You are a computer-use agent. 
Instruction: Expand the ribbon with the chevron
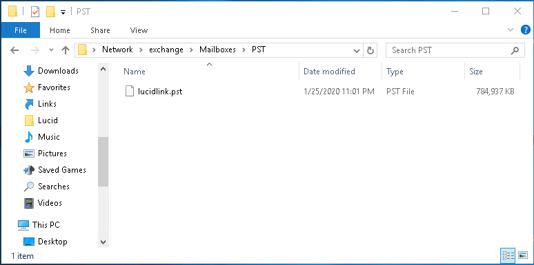coord(511,30)
